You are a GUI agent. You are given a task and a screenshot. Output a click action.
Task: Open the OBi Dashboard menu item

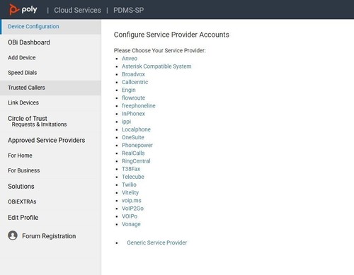[29, 42]
